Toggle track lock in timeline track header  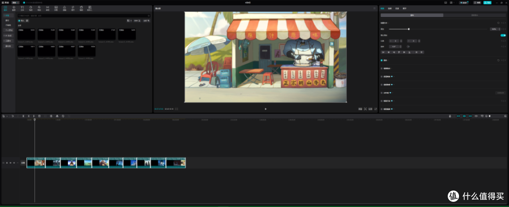7,163
